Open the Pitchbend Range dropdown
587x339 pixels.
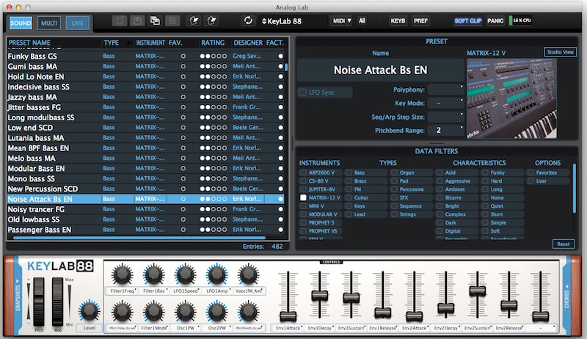tap(446, 130)
